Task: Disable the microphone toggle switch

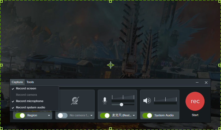Action: [105, 115]
